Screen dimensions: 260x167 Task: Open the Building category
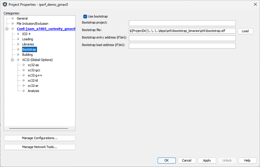(27, 55)
